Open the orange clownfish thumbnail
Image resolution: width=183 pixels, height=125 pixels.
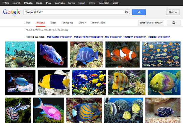[x=122, y=55]
